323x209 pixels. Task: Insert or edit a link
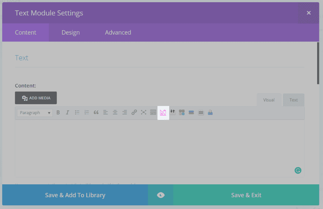pyautogui.click(x=134, y=113)
